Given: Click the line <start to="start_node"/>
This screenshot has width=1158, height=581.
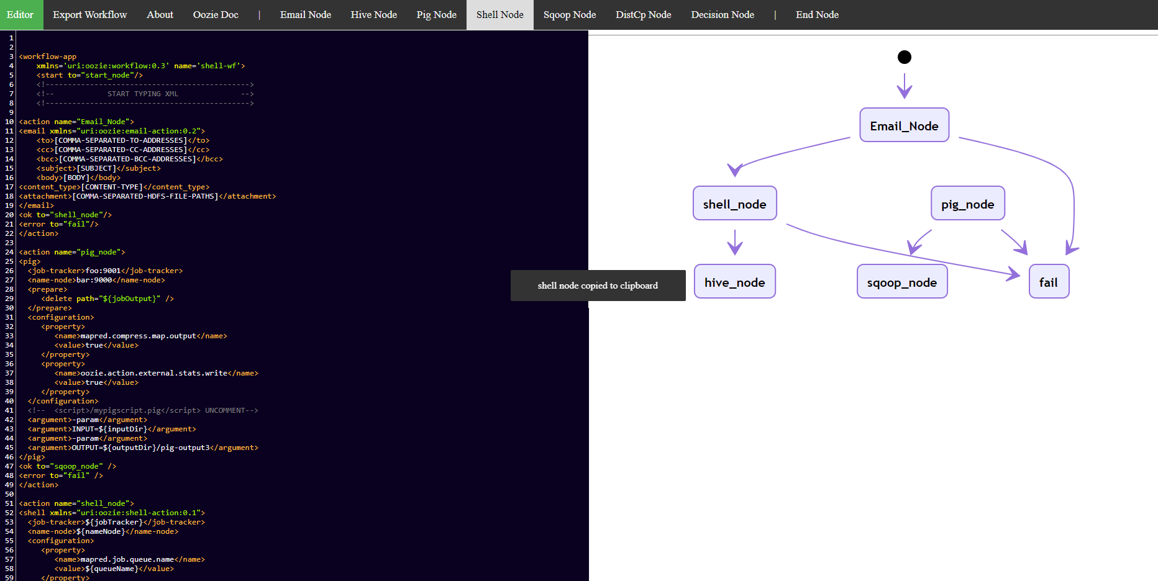Looking at the screenshot, I should click(x=89, y=75).
